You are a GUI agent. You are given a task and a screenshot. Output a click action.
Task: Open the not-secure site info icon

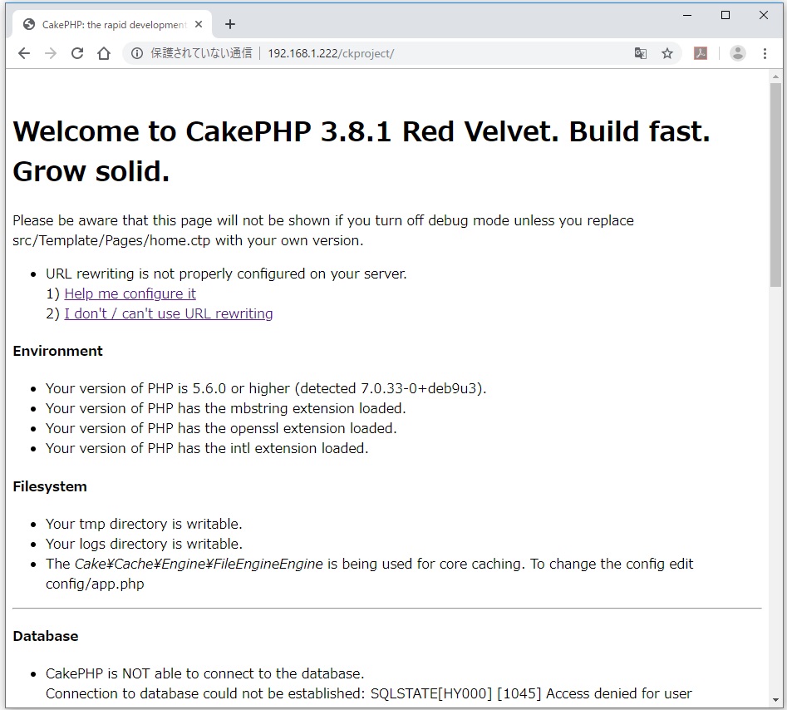click(137, 53)
